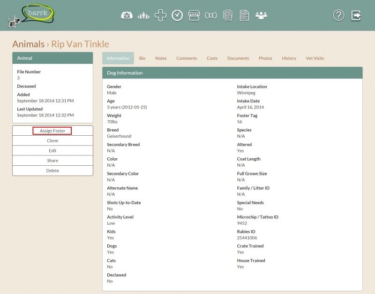Click the users team icon

click(x=261, y=16)
